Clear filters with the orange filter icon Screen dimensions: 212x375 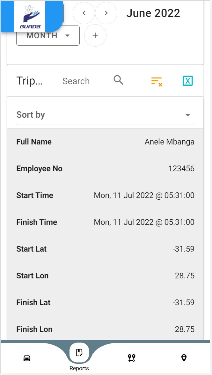click(157, 81)
